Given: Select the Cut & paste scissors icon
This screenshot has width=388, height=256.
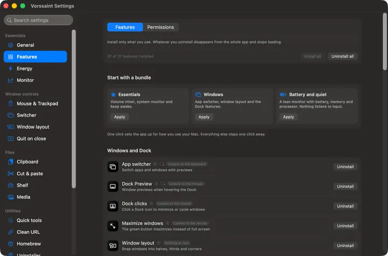Looking at the screenshot, I should coord(10,174).
